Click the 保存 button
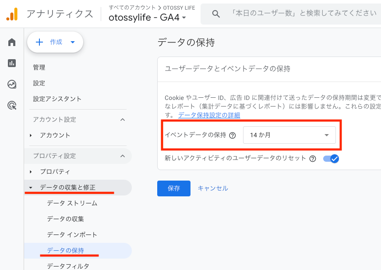This screenshot has width=381, height=270. 174,188
